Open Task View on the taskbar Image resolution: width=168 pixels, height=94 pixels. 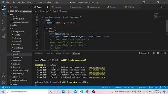coord(57,92)
